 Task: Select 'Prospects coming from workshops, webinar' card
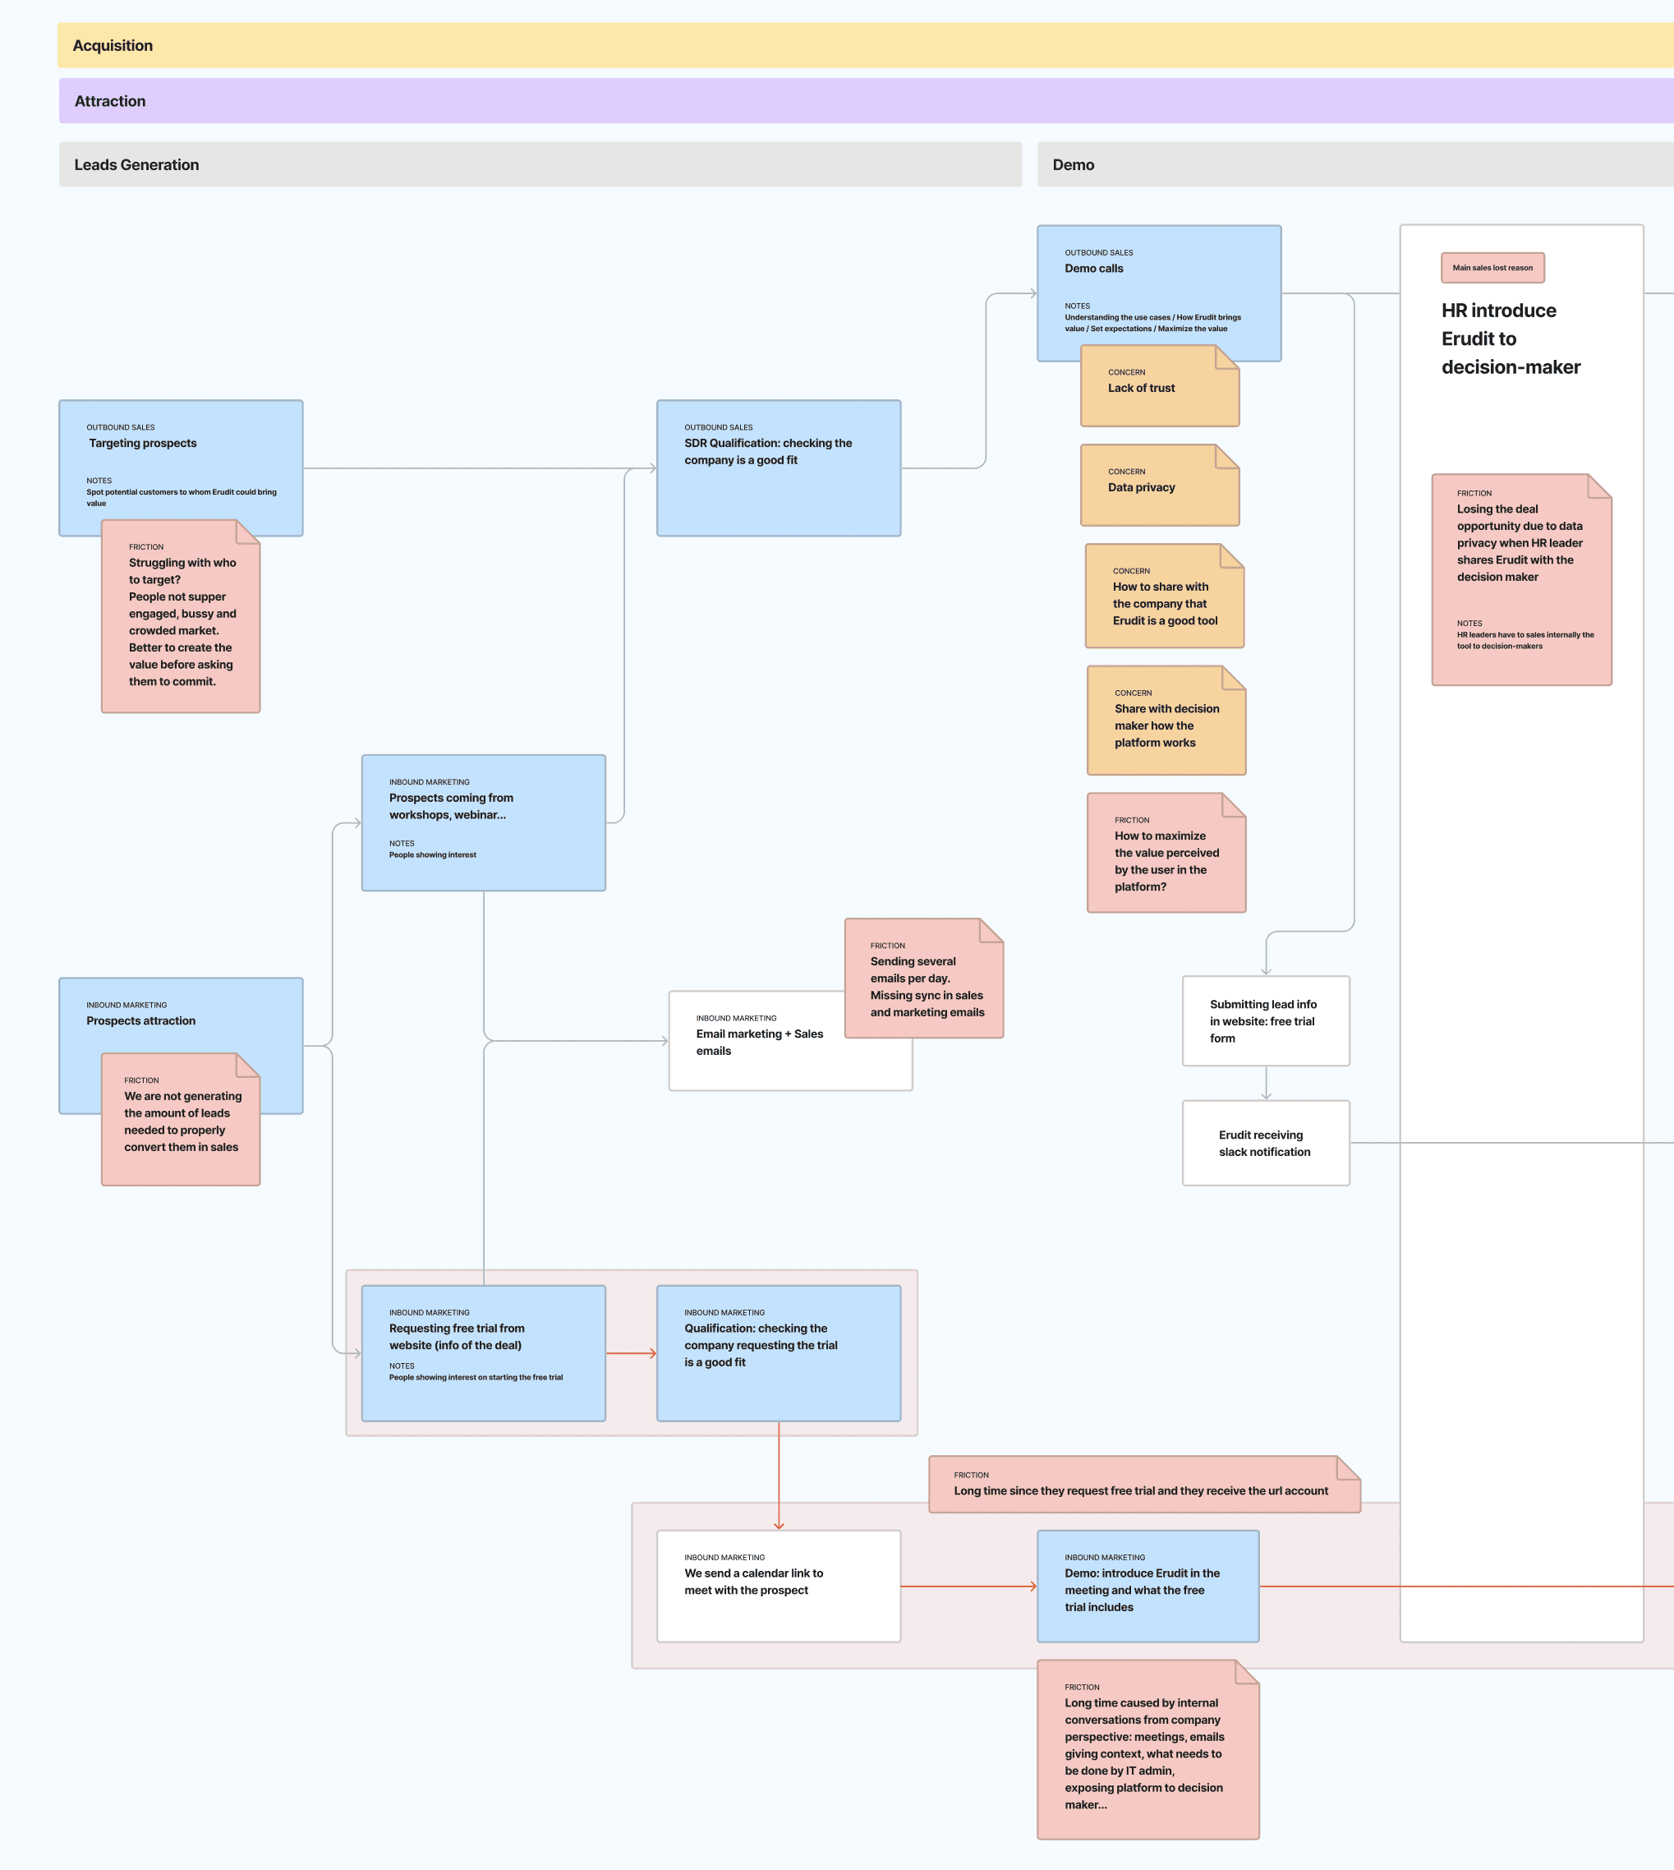483,822
